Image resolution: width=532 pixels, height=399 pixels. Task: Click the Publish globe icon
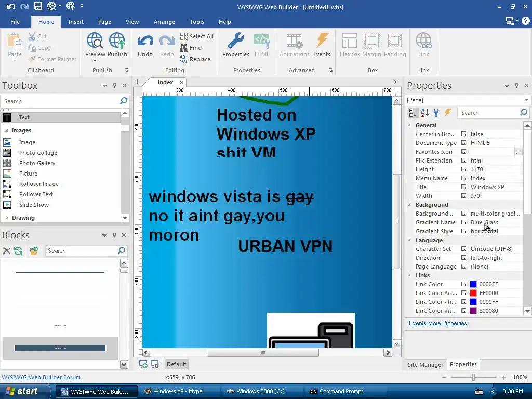(x=117, y=41)
